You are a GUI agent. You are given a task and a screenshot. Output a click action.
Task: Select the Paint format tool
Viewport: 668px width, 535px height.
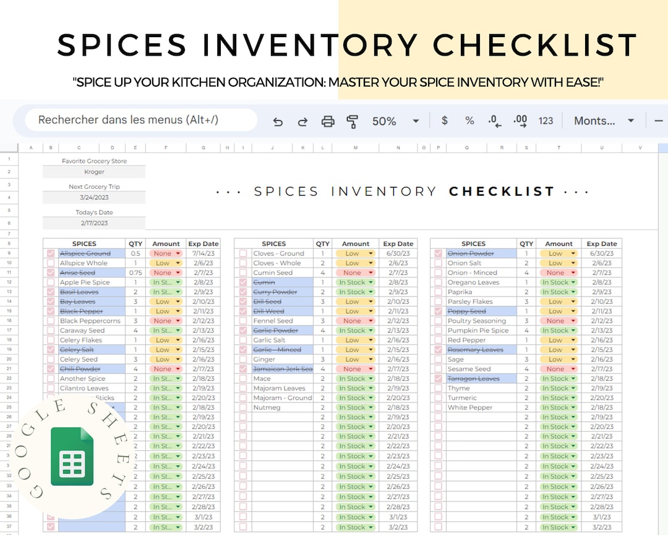coord(353,121)
